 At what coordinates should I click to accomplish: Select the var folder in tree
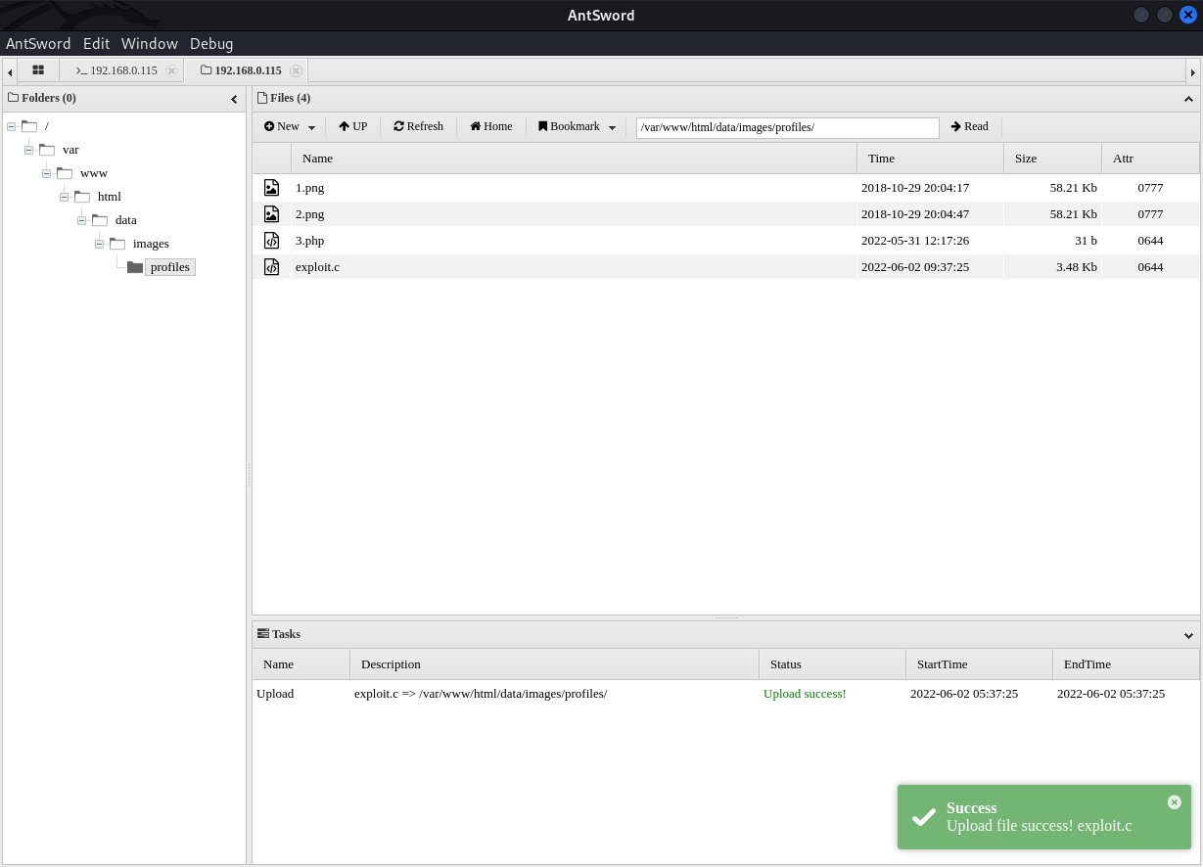tap(70, 150)
